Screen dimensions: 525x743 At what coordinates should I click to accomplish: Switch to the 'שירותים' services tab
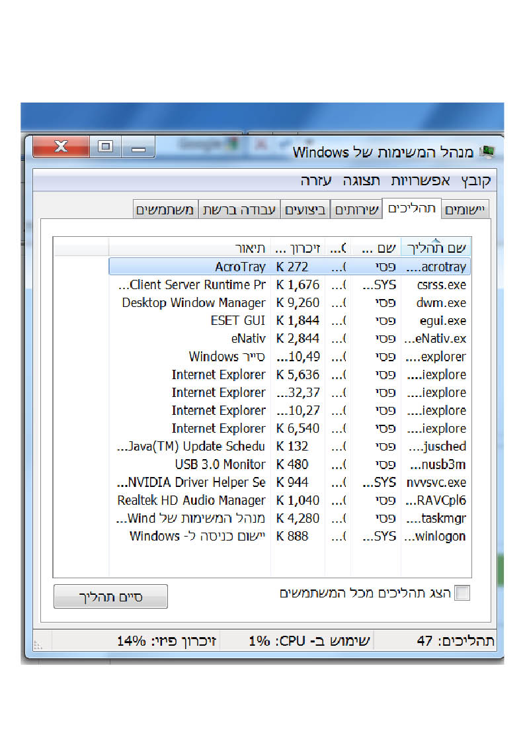[x=356, y=210]
